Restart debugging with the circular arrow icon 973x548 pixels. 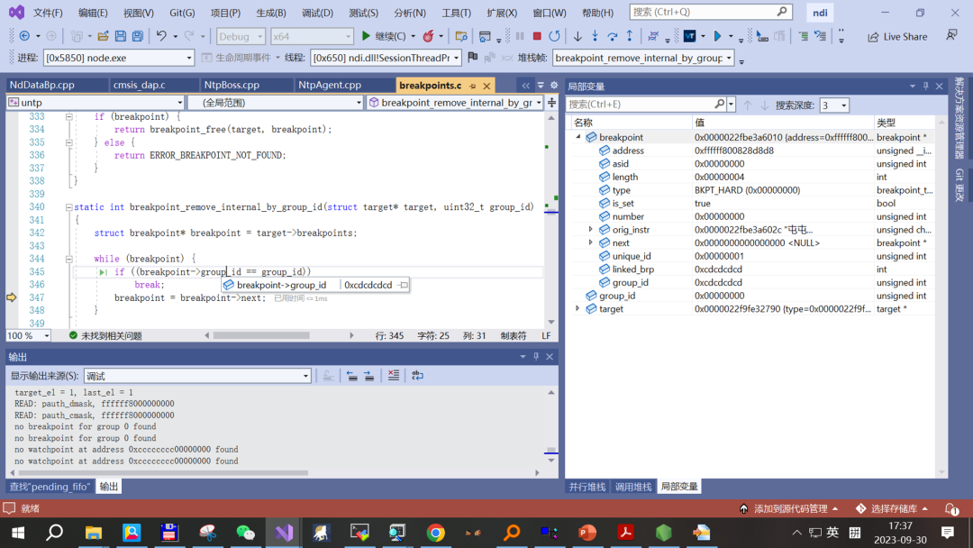click(554, 37)
